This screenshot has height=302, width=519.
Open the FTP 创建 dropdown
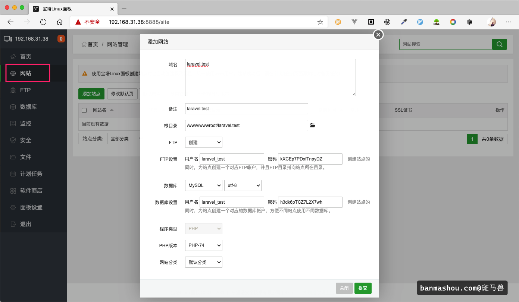204,142
